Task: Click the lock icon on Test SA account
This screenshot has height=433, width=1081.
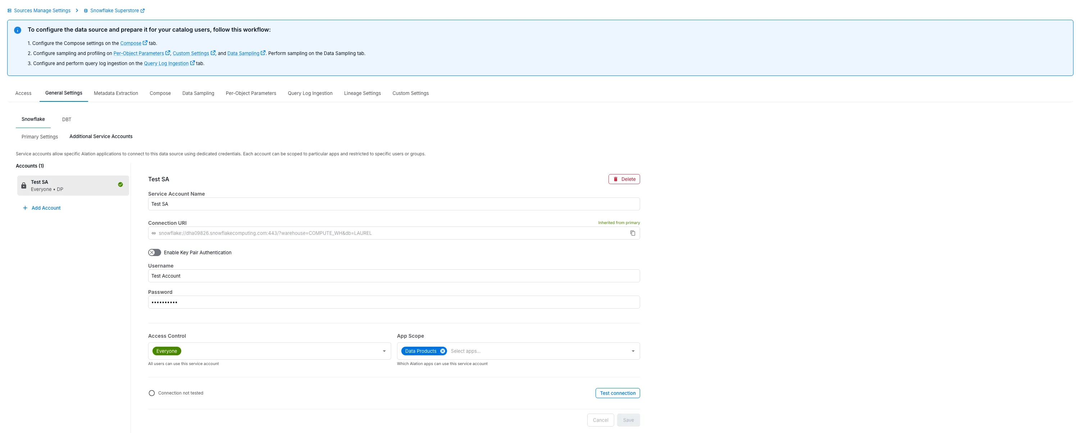Action: [x=24, y=186]
